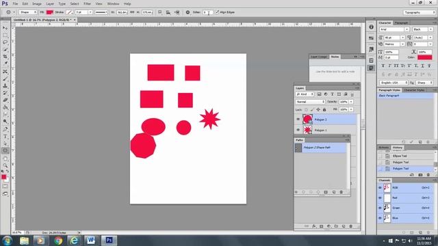Open Google Chrome from the taskbar
Screen dimensions: 438x246
[58, 240]
